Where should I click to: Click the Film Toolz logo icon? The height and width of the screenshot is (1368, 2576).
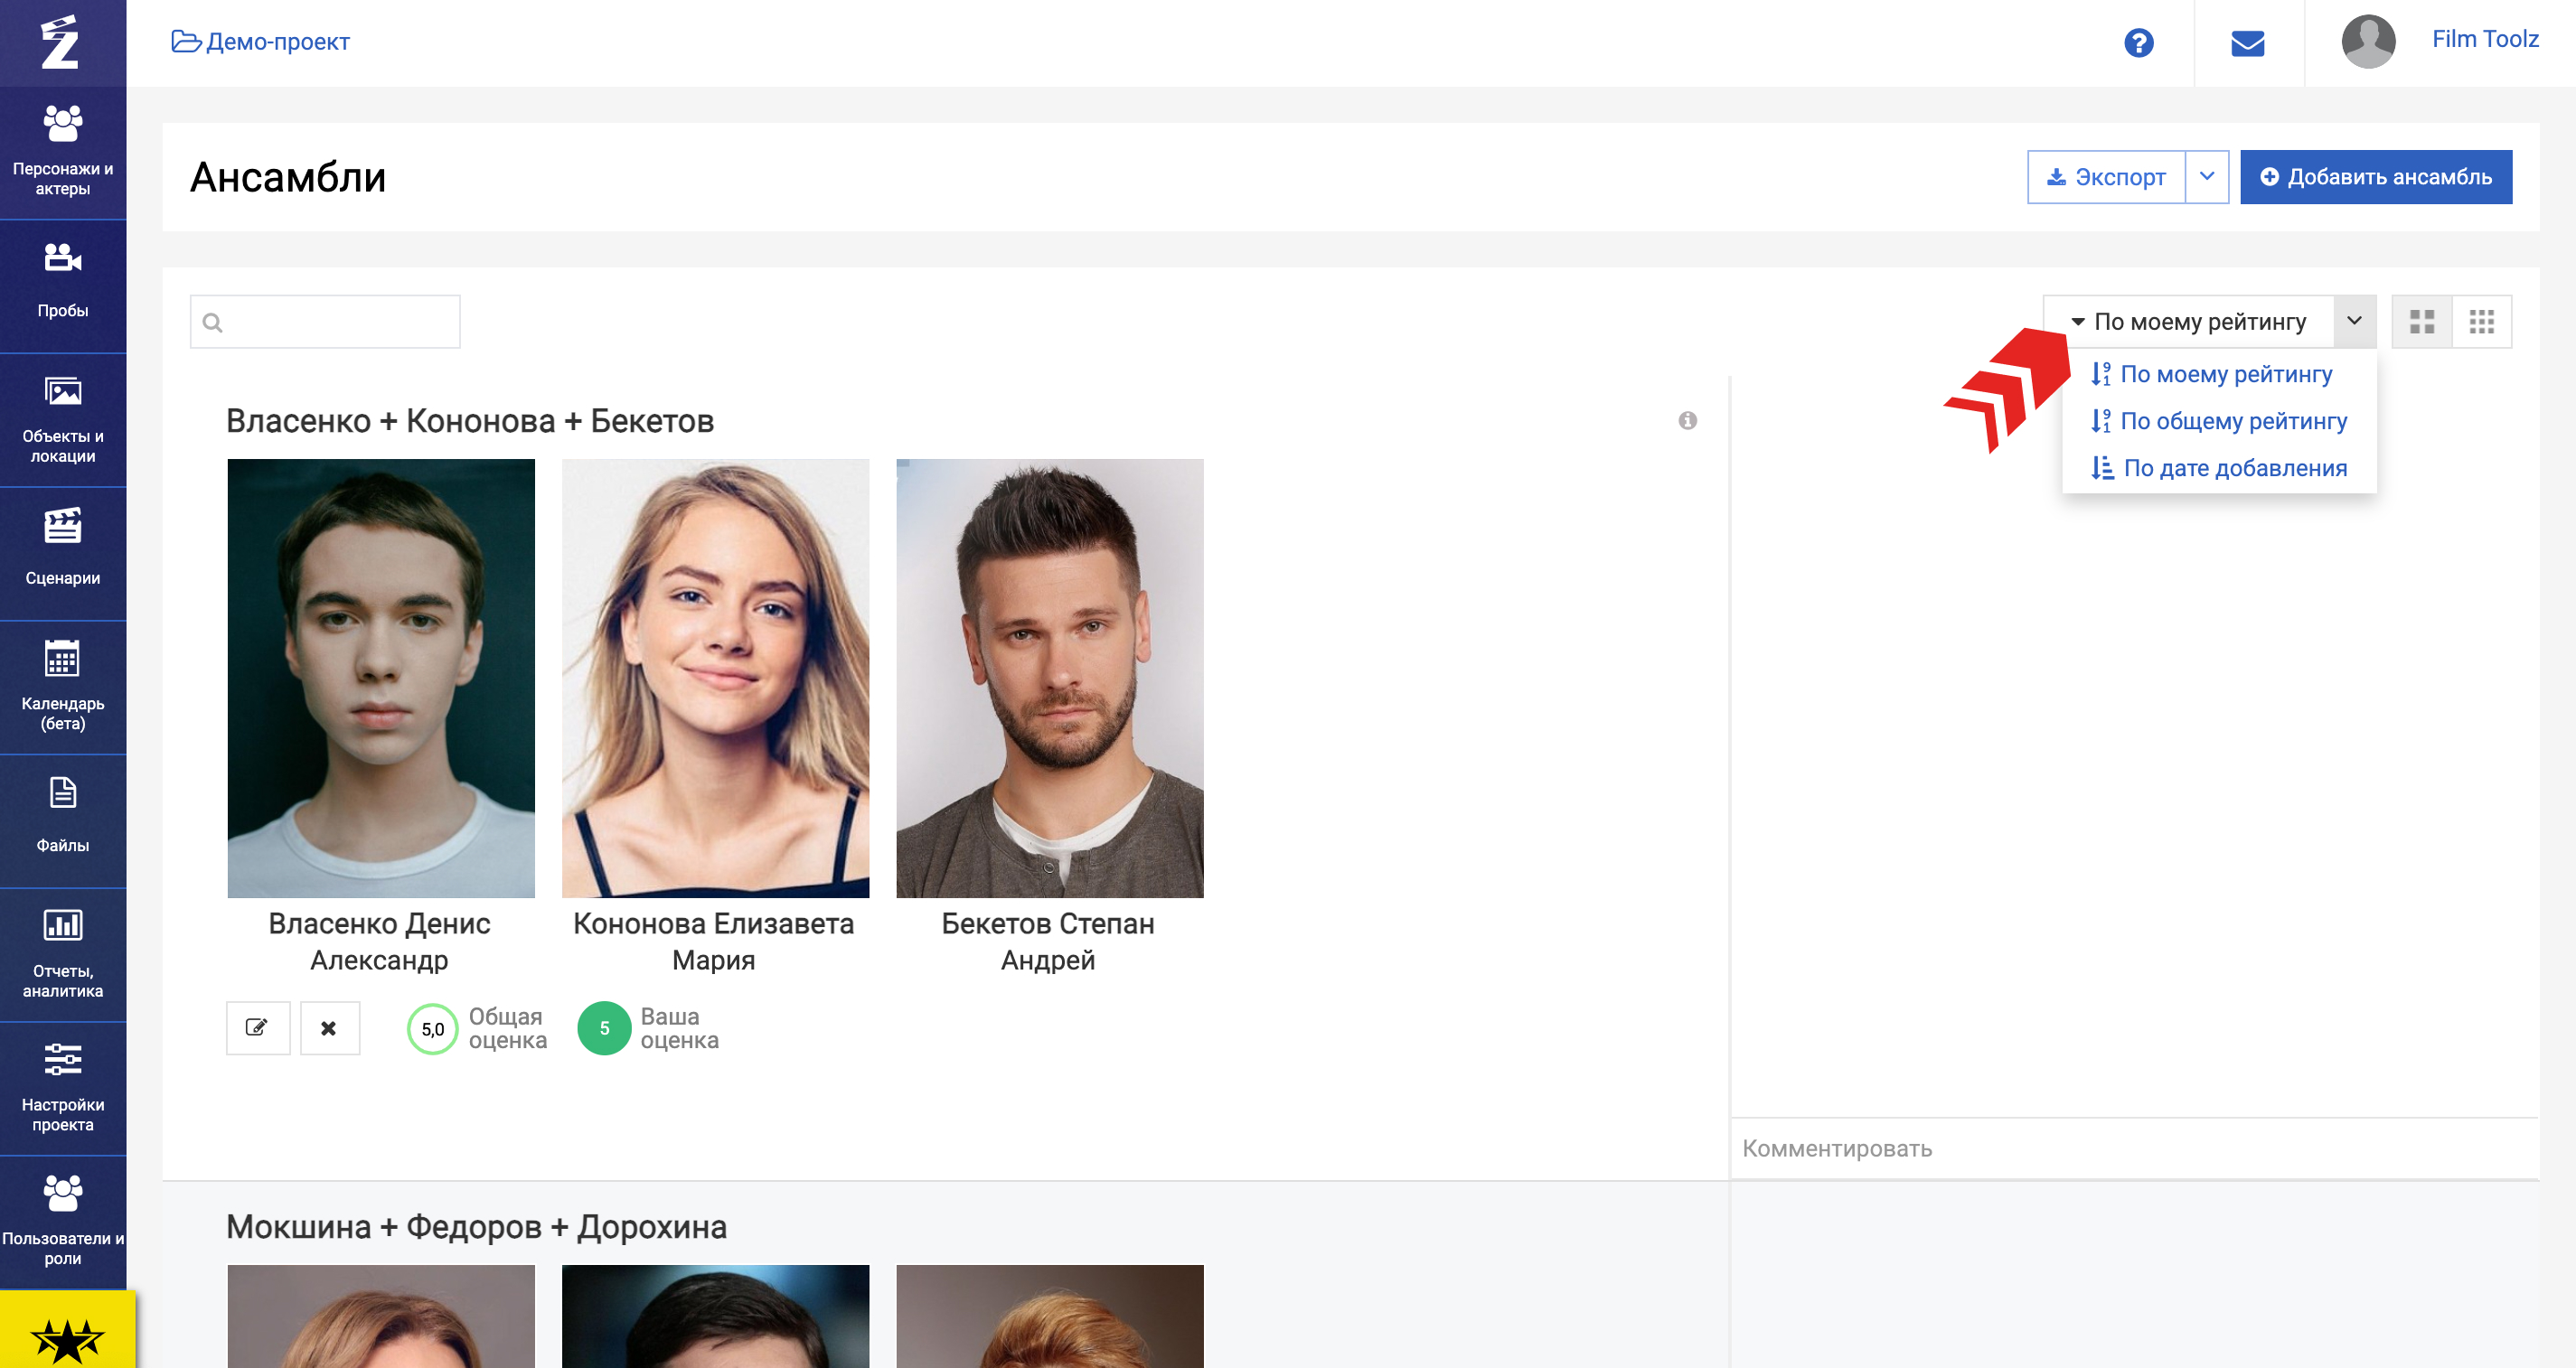point(60,42)
